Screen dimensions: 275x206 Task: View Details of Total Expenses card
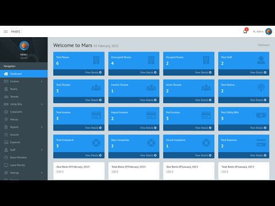258,155
